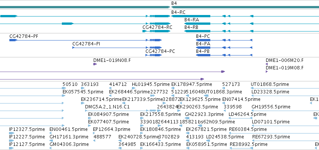Screen dimensions: 319x150
Task: Open the EK084907.5prime EST label
Action: coord(108,114)
